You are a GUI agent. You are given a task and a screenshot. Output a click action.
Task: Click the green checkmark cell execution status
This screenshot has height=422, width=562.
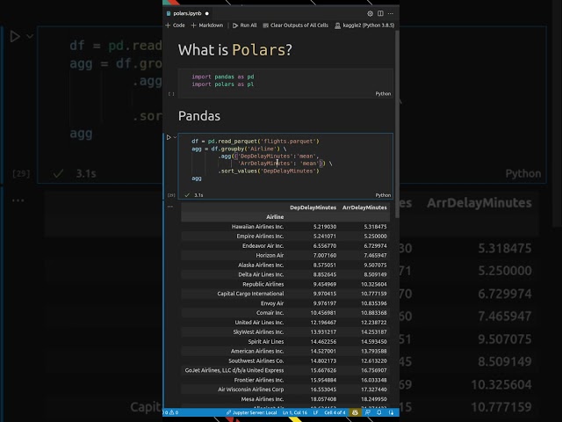187,195
